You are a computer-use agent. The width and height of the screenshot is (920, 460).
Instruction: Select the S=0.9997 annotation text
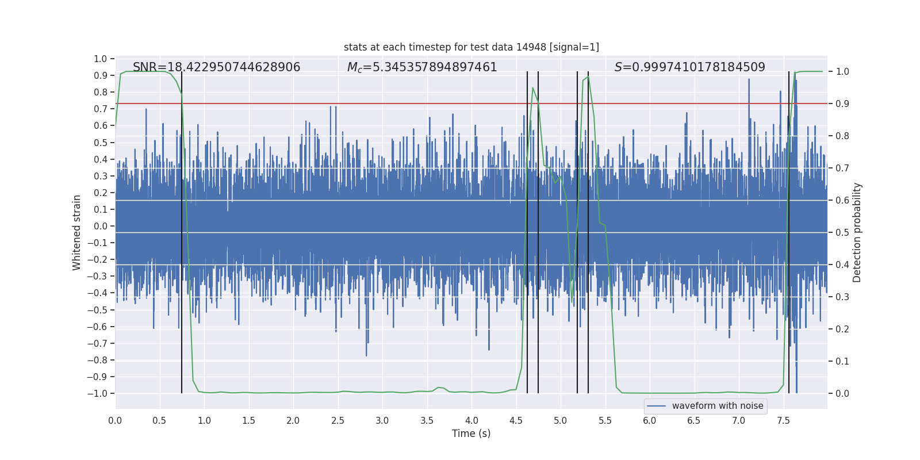(690, 67)
